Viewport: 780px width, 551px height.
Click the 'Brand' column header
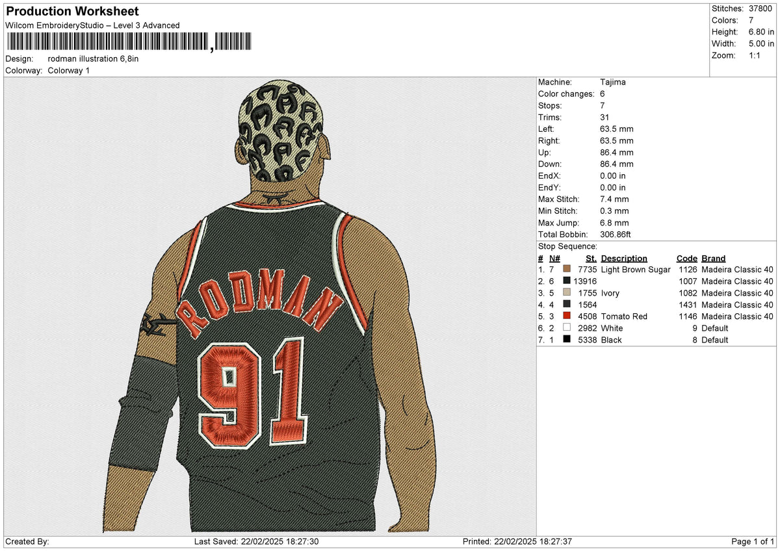(x=713, y=259)
